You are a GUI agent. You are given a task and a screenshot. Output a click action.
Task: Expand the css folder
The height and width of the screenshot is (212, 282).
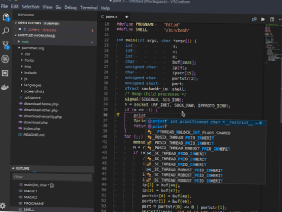coord(22,54)
